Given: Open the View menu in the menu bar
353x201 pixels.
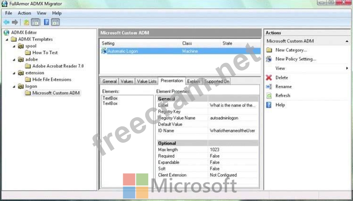Looking at the screenshot, I should pos(41,13).
